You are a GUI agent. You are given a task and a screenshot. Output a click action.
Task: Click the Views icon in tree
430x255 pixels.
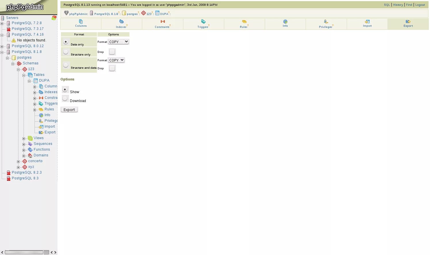30,138
